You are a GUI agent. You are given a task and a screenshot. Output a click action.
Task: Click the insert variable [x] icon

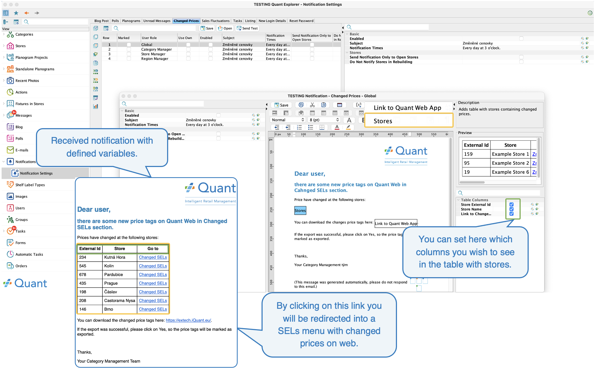tap(359, 105)
